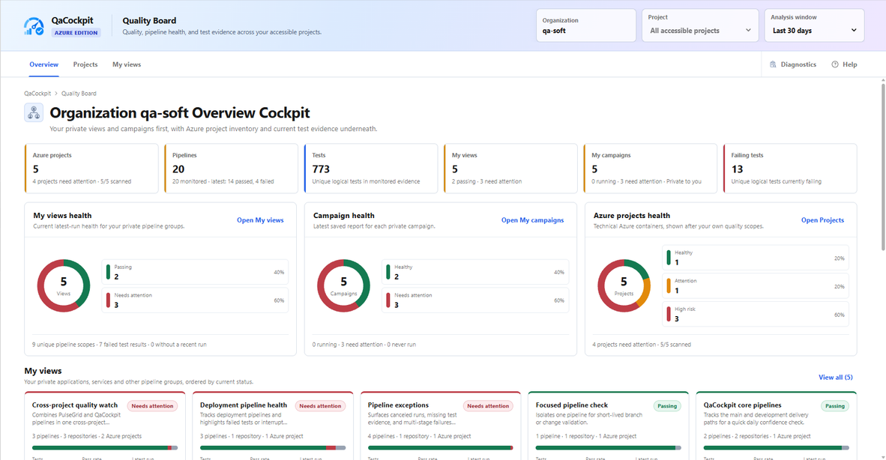Screen dimensions: 886x460
Task: Click the Quality Board breadcrumb
Action: (79, 94)
